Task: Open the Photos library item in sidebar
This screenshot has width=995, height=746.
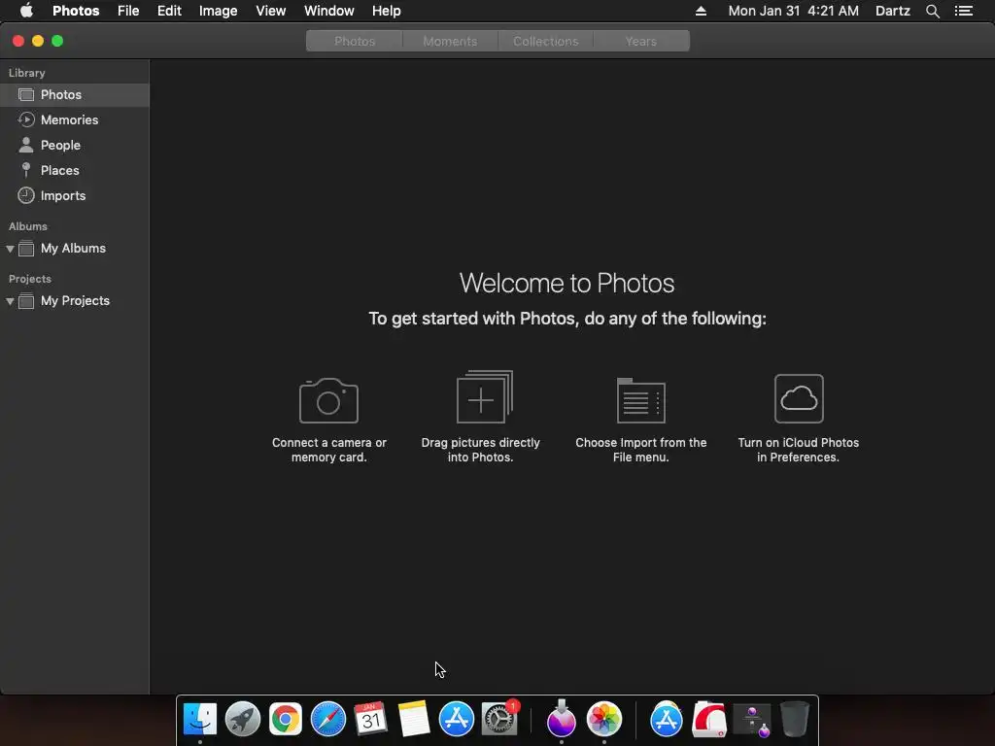Action: pos(74,94)
